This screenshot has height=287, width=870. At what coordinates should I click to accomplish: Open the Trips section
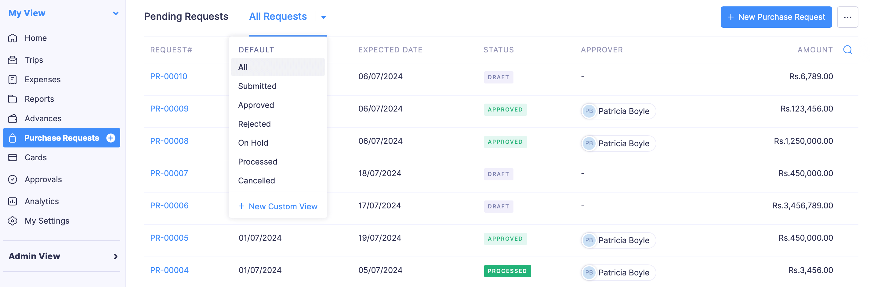pos(34,60)
